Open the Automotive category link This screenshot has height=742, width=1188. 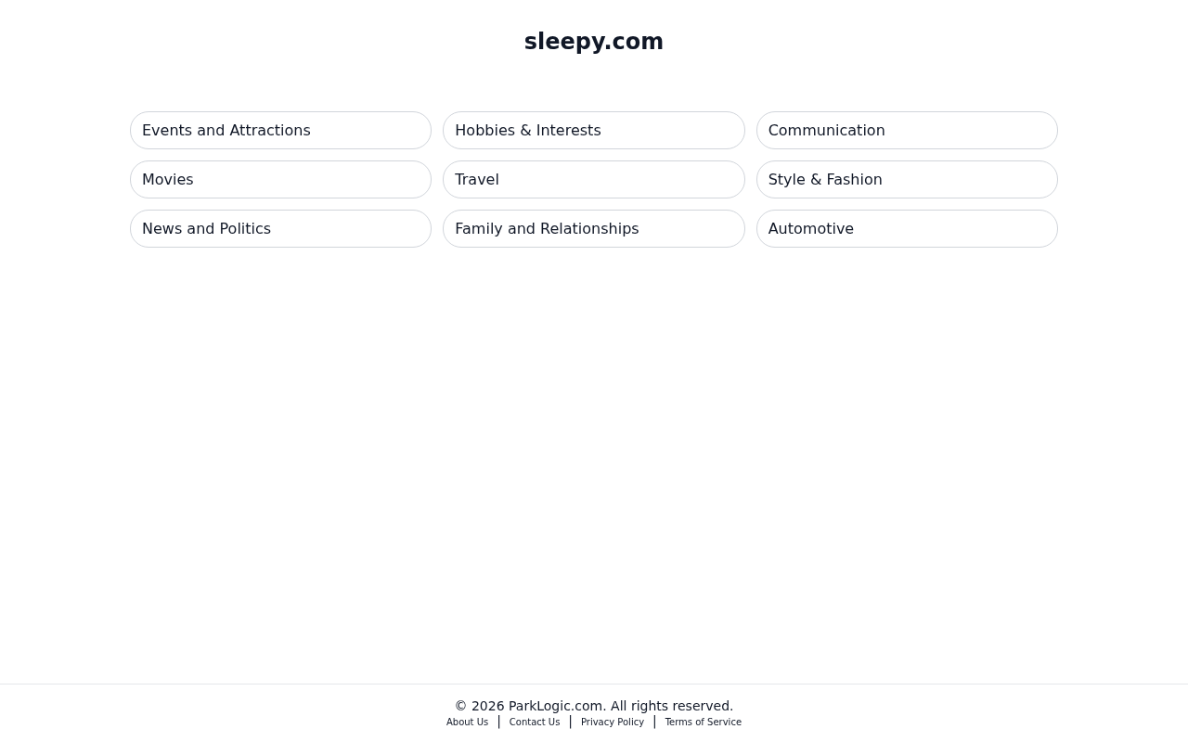[x=907, y=229]
